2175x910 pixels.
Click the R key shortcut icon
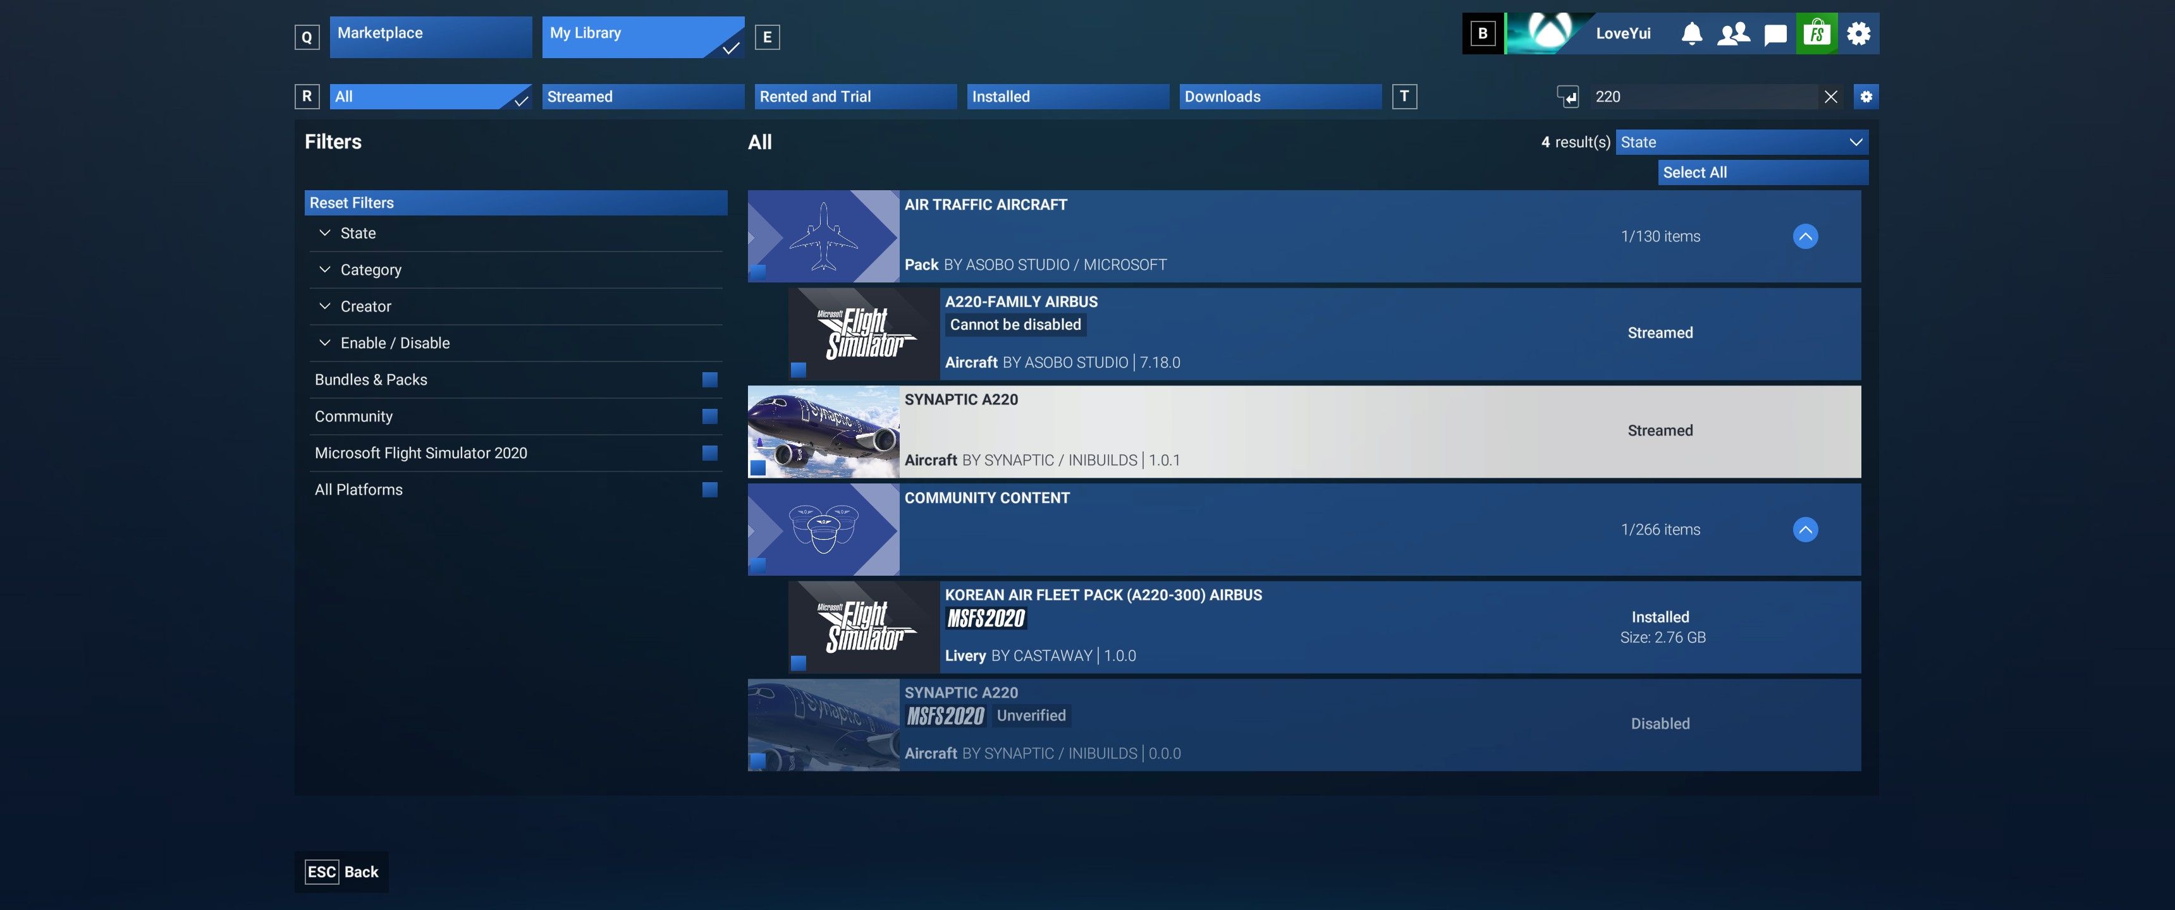[x=307, y=96]
